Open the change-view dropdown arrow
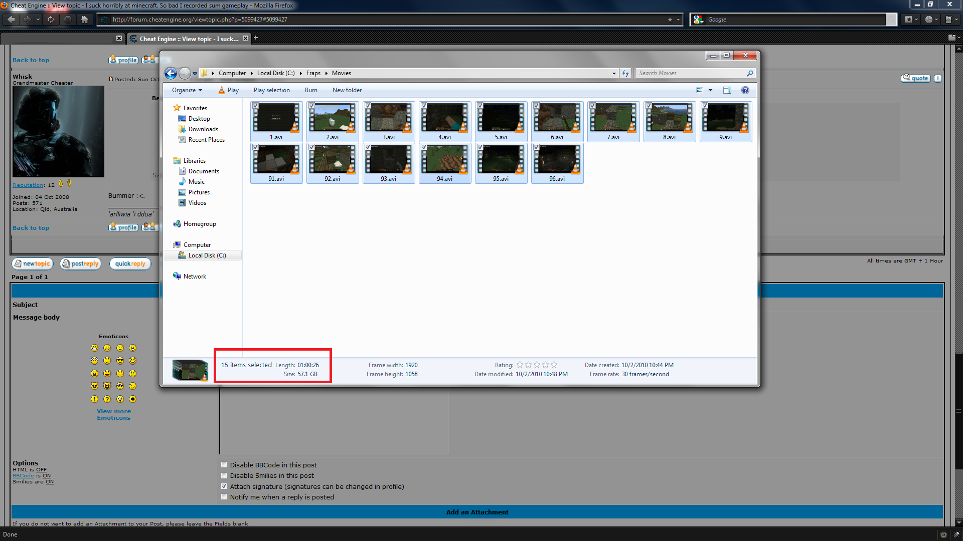This screenshot has height=541, width=963. click(x=710, y=90)
